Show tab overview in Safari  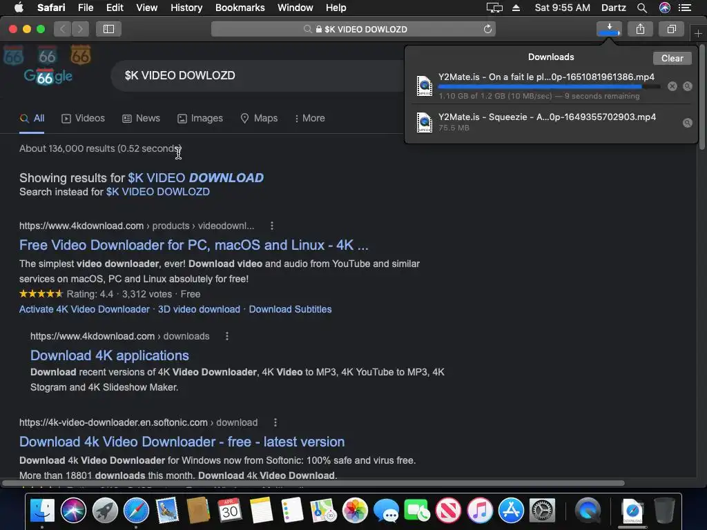point(671,29)
